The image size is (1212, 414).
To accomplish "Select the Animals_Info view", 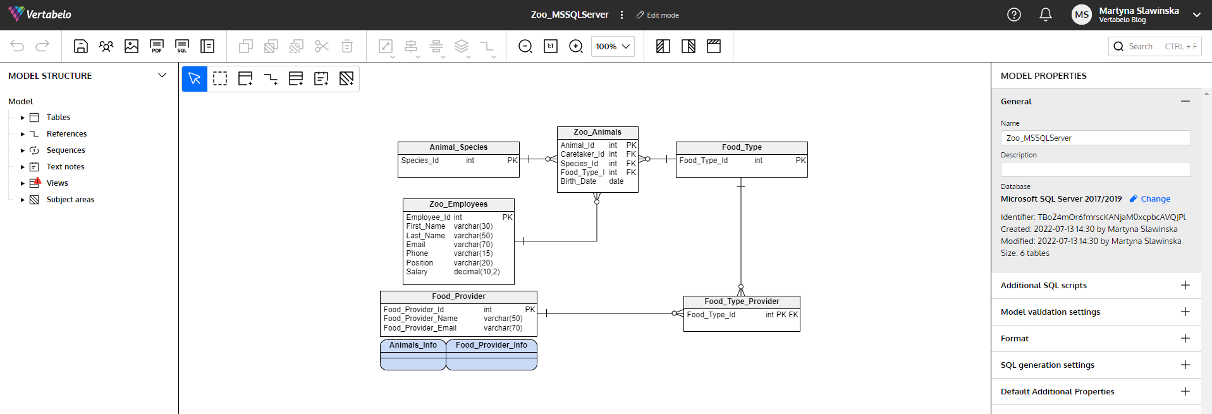I will pyautogui.click(x=413, y=355).
